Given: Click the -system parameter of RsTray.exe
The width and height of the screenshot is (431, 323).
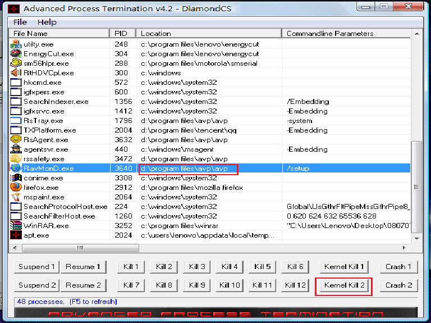Looking at the screenshot, I should [299, 121].
